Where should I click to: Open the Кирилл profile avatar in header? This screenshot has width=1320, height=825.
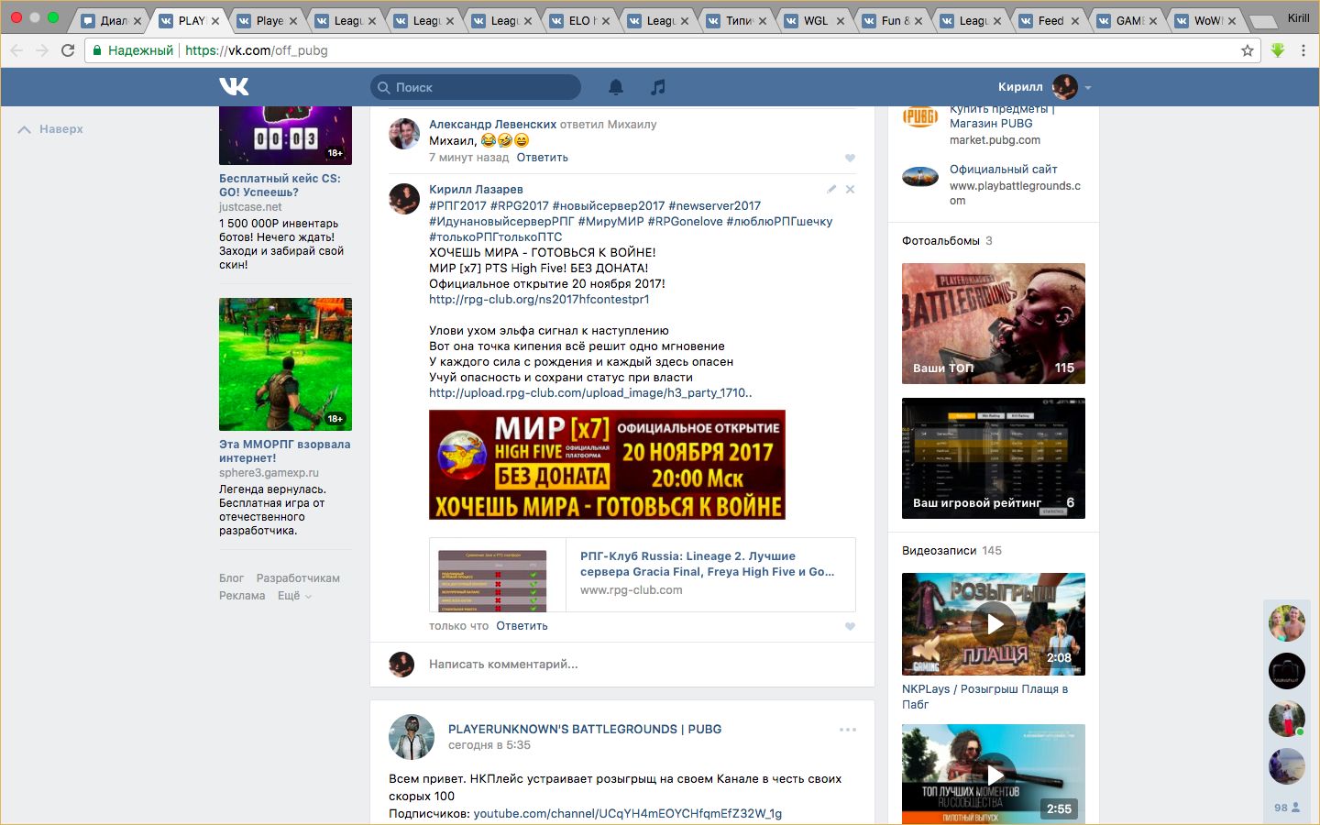(x=1065, y=87)
